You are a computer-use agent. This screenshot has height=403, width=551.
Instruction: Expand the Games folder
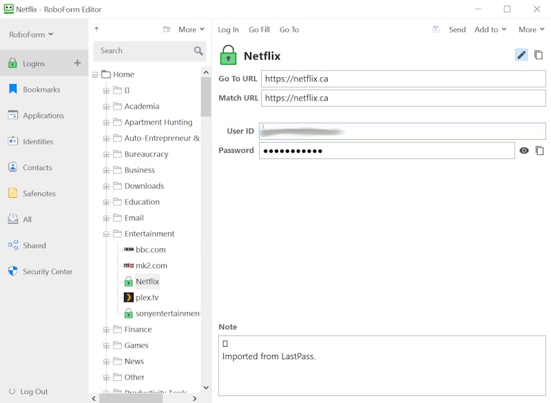tap(106, 346)
